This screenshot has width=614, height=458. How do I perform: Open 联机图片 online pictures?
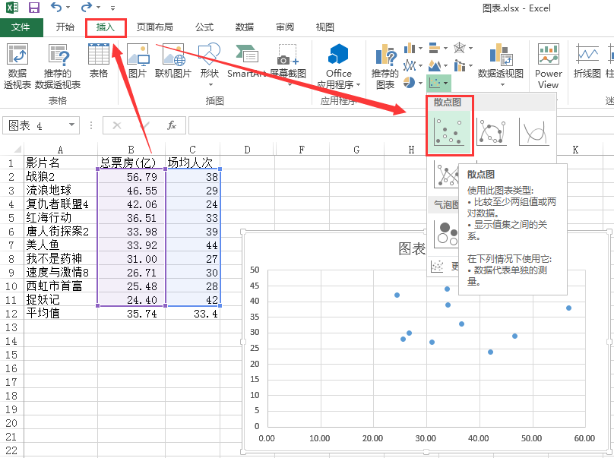[173, 61]
